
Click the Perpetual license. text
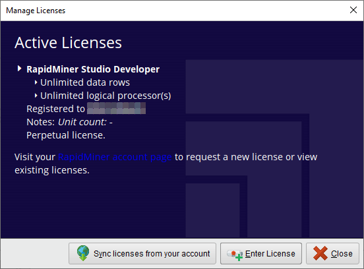coord(66,135)
